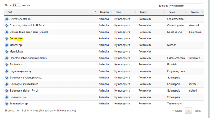Expand the Tetramorium sp. entry
This screenshot has width=210, height=118.
click(x=7, y=104)
